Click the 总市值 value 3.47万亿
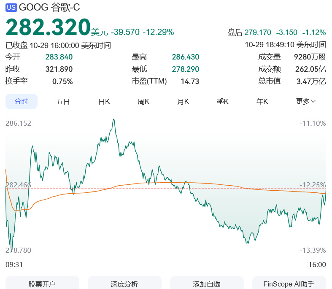The height and width of the screenshot is (289, 332). [311, 81]
